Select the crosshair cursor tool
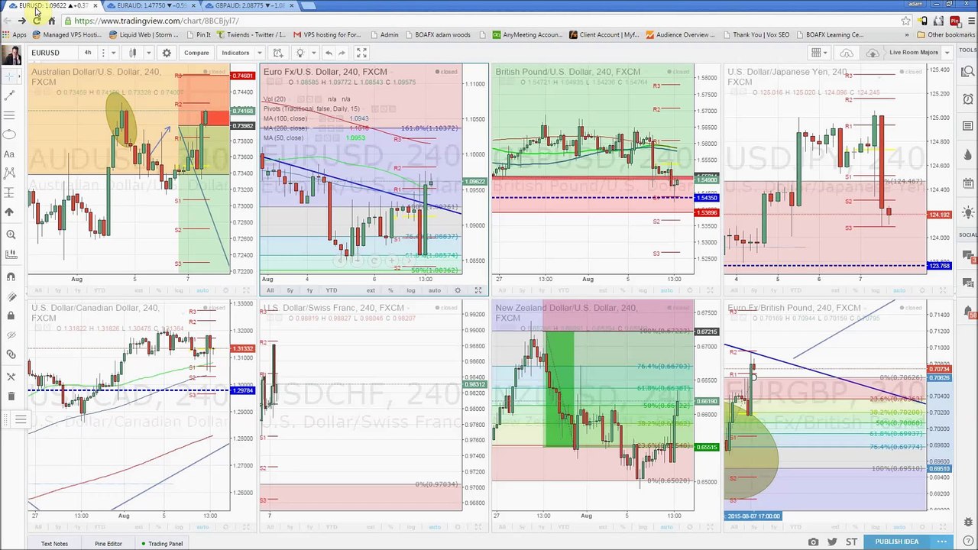Screen dimensions: 978x550 coord(10,76)
